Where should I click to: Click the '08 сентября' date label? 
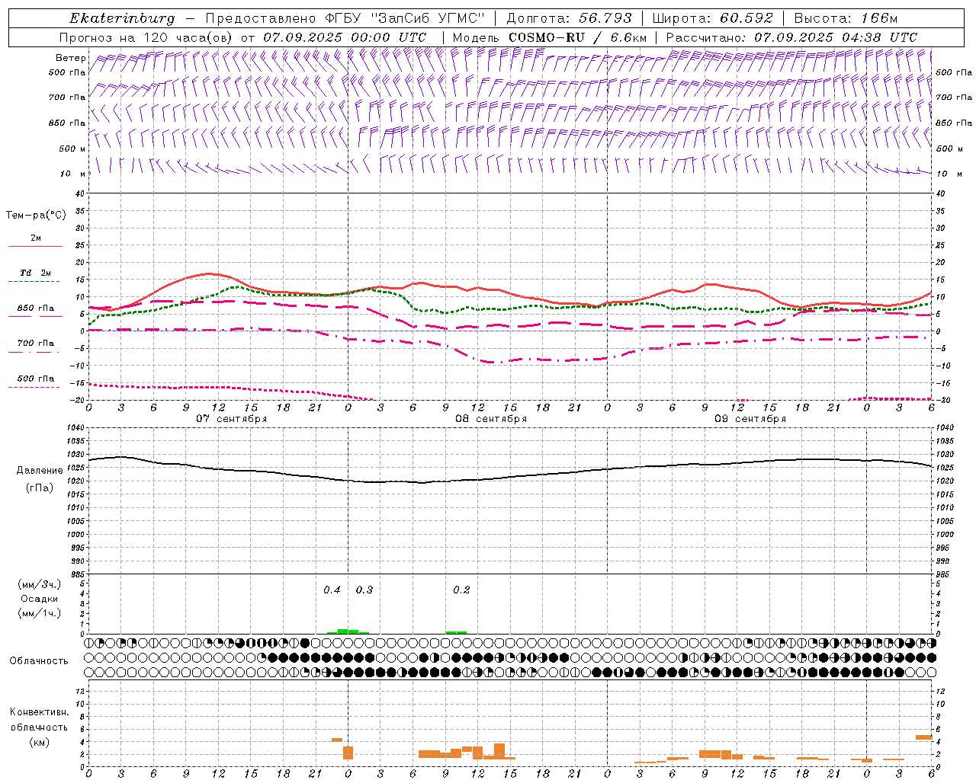click(x=491, y=419)
